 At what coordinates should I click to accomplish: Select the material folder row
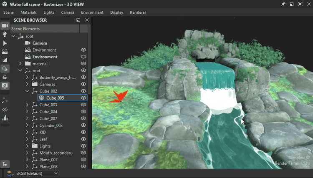coord(40,64)
